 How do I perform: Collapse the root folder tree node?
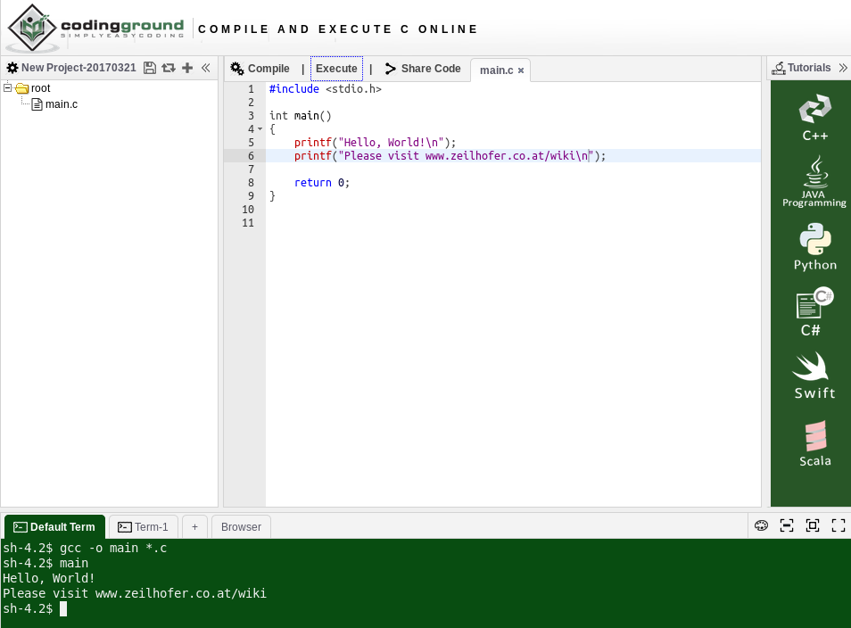tap(8, 87)
